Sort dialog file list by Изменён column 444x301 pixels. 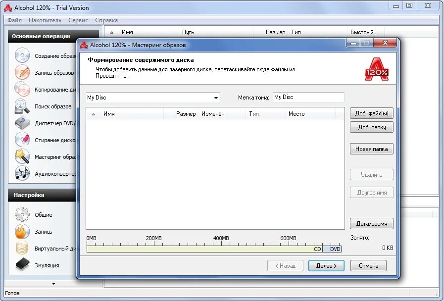[x=222, y=114]
